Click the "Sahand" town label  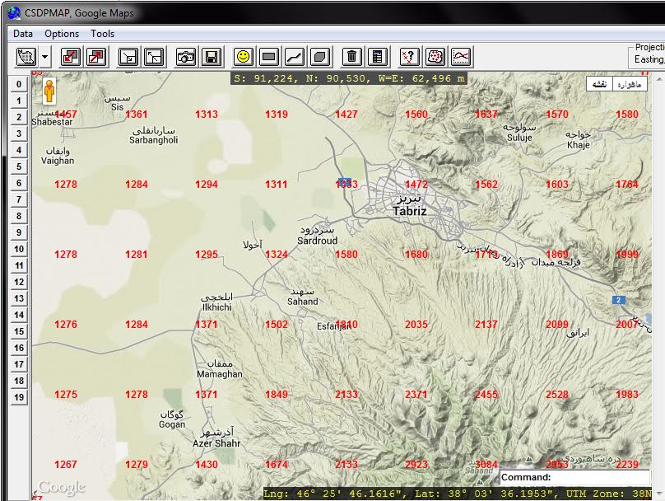tap(302, 302)
